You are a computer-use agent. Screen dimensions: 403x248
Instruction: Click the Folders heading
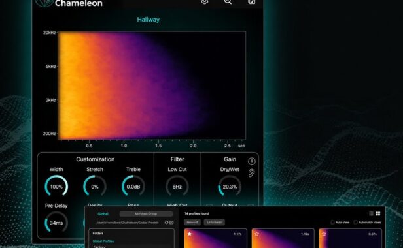coord(98,233)
